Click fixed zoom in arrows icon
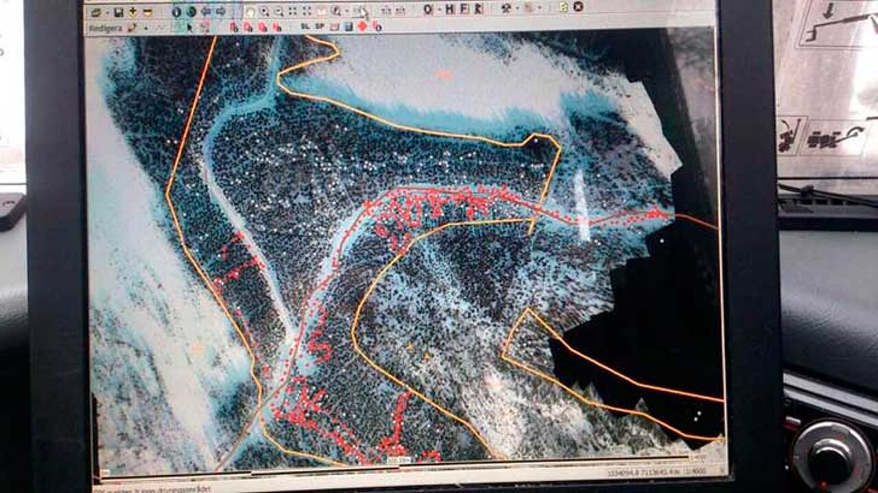The width and height of the screenshot is (878, 493). pos(292,11)
